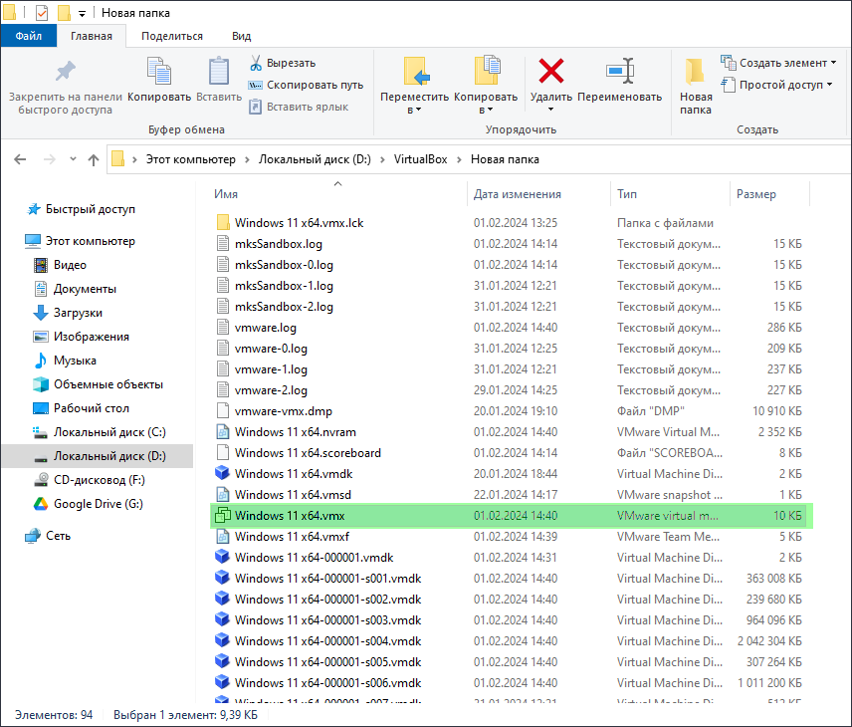Select the Windows 11 x64.vmx.lck folder icon
The height and width of the screenshot is (727, 852).
(x=223, y=222)
